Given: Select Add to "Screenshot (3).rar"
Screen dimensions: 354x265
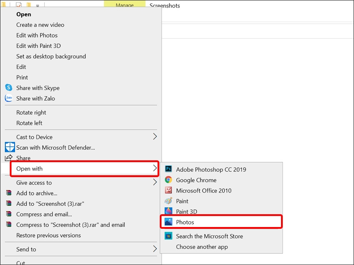Looking at the screenshot, I should point(50,204).
